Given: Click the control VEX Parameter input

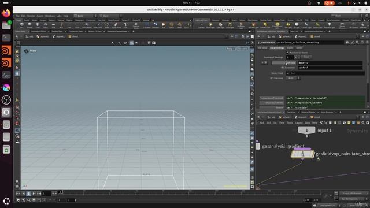Looking at the screenshot, I should click(330, 68).
